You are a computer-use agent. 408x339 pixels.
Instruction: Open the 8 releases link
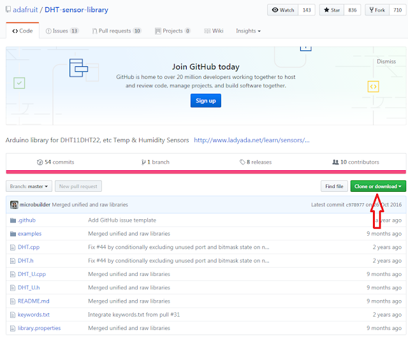[256, 162]
